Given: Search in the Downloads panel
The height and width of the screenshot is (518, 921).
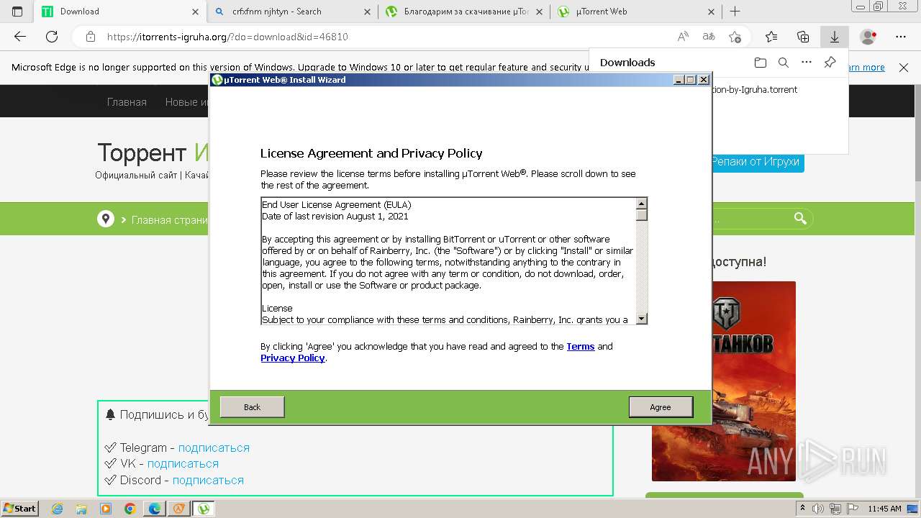Looking at the screenshot, I should [x=784, y=63].
